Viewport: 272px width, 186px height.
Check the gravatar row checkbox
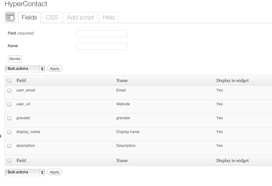point(9,118)
